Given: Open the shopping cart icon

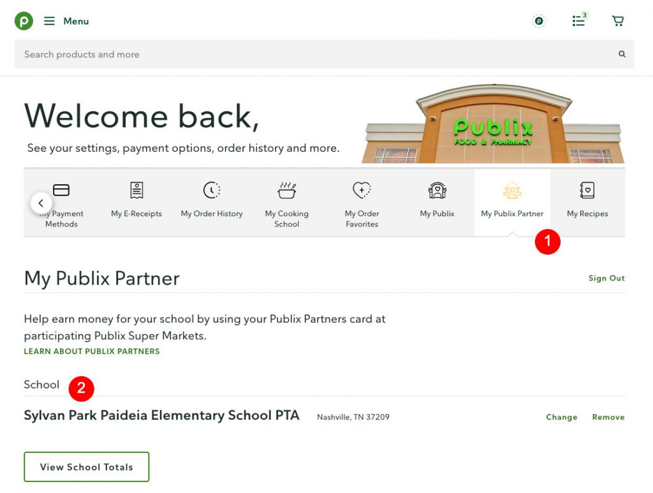Looking at the screenshot, I should tap(617, 21).
